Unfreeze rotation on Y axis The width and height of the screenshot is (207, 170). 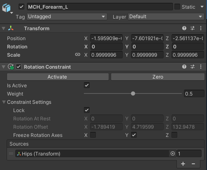click(x=134, y=135)
